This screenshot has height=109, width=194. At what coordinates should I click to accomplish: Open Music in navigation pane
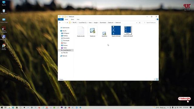(x=64, y=43)
